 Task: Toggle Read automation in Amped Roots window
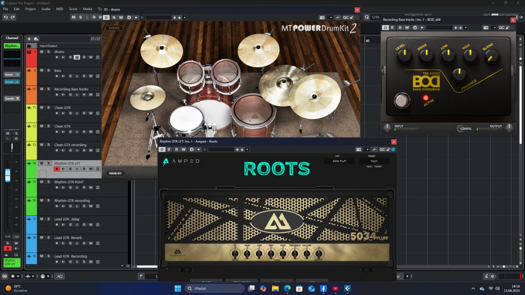pos(176,150)
